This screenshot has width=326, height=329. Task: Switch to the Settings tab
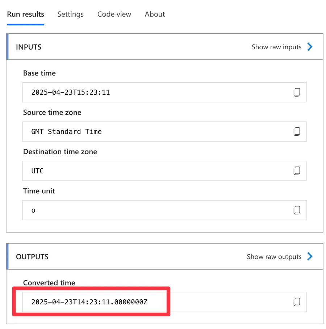(x=70, y=15)
